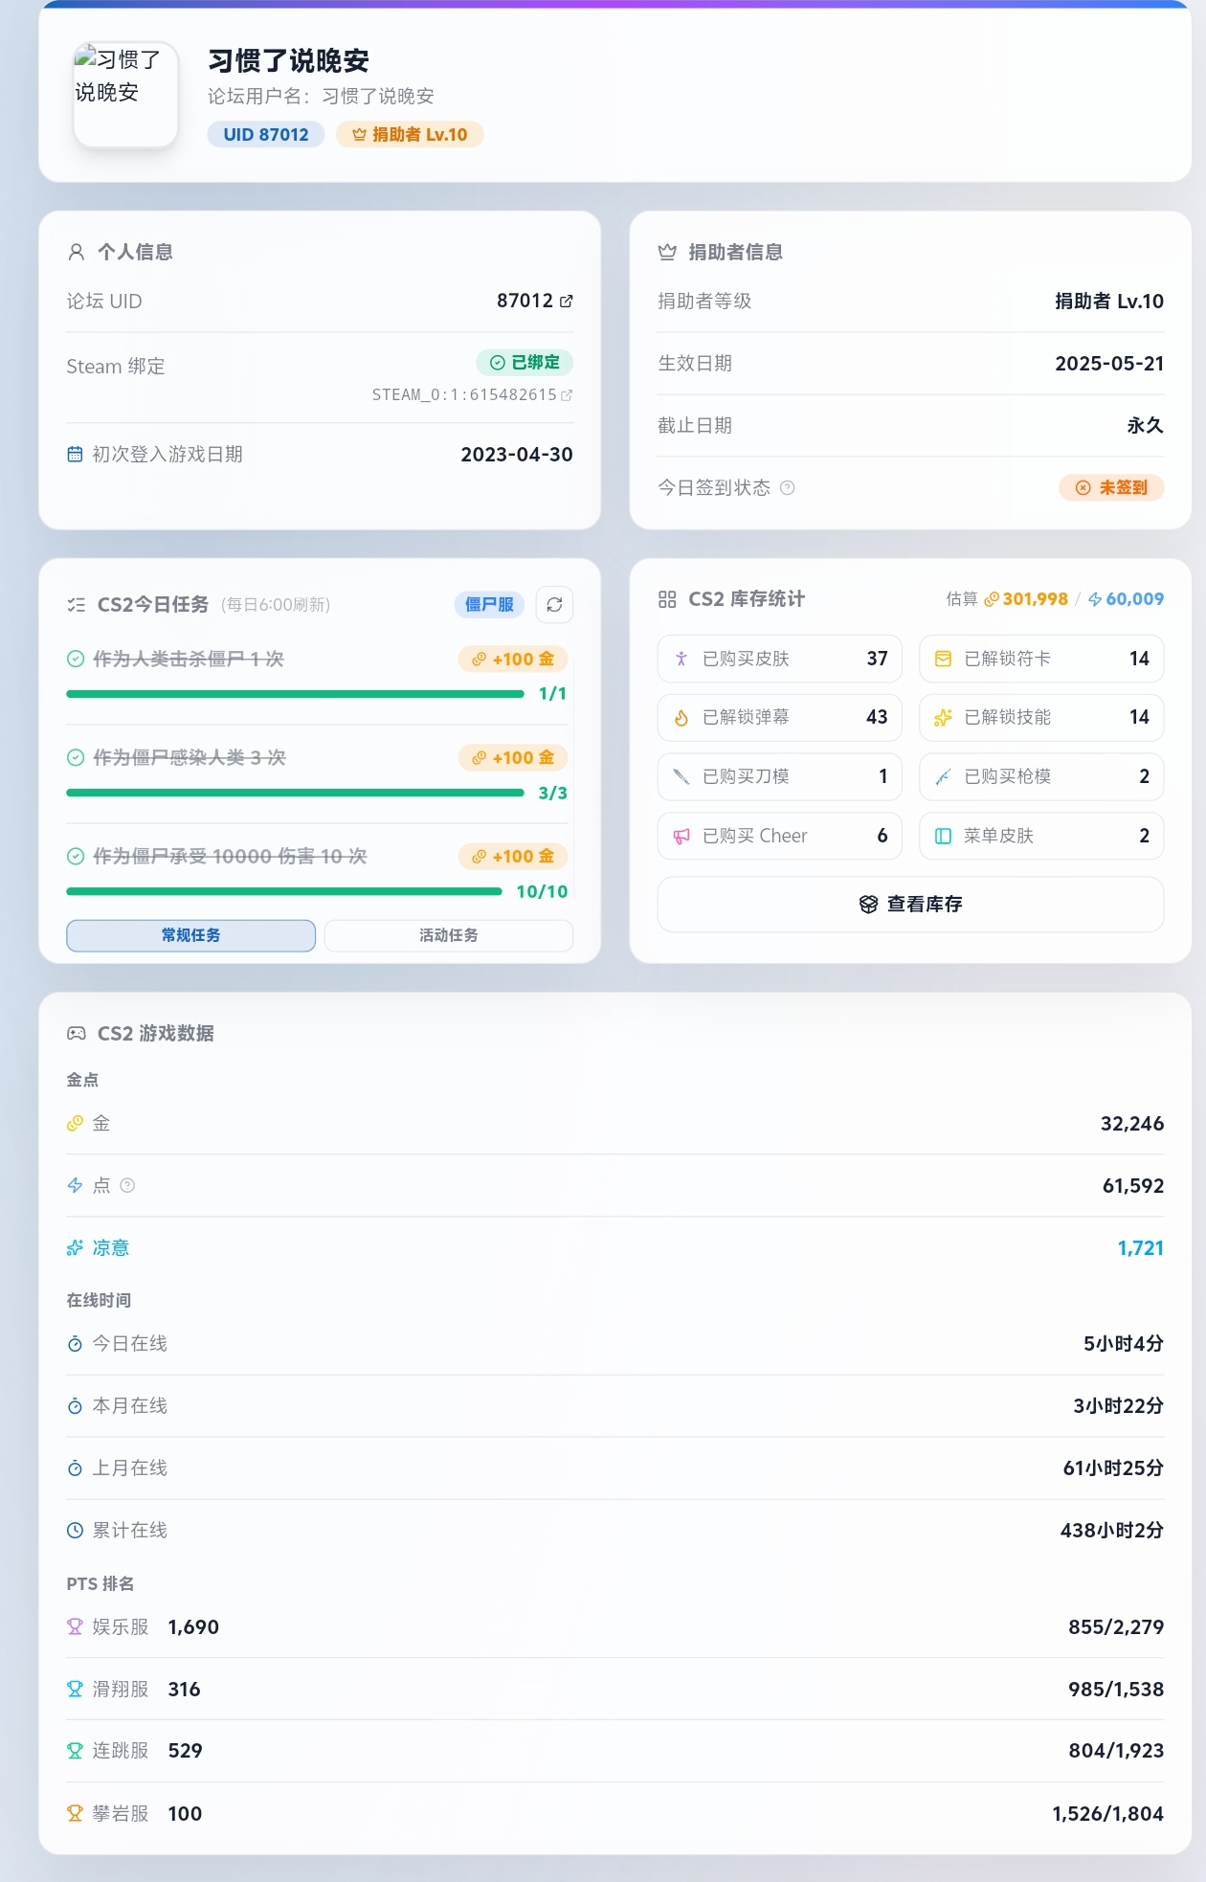Click the knife icon in 已购买刀模
The width and height of the screenshot is (1206, 1882).
pyautogui.click(x=681, y=776)
